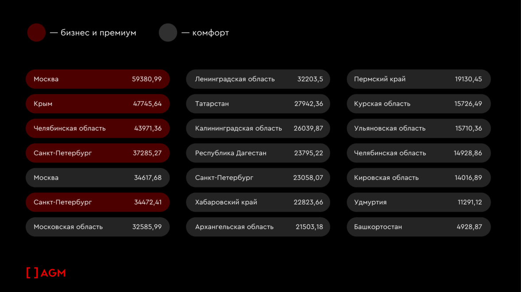The image size is (521, 292).
Task: Click the Курская область row
Action: (419, 104)
